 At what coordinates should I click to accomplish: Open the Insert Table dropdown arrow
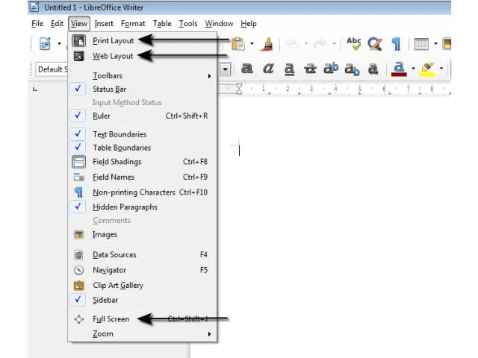pos(435,44)
